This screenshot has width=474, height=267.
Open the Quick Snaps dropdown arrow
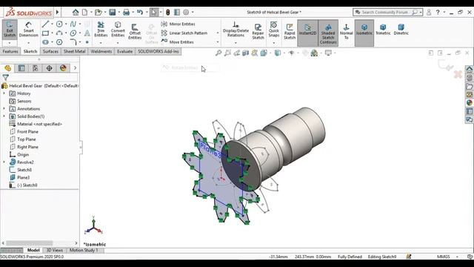[x=273, y=42]
